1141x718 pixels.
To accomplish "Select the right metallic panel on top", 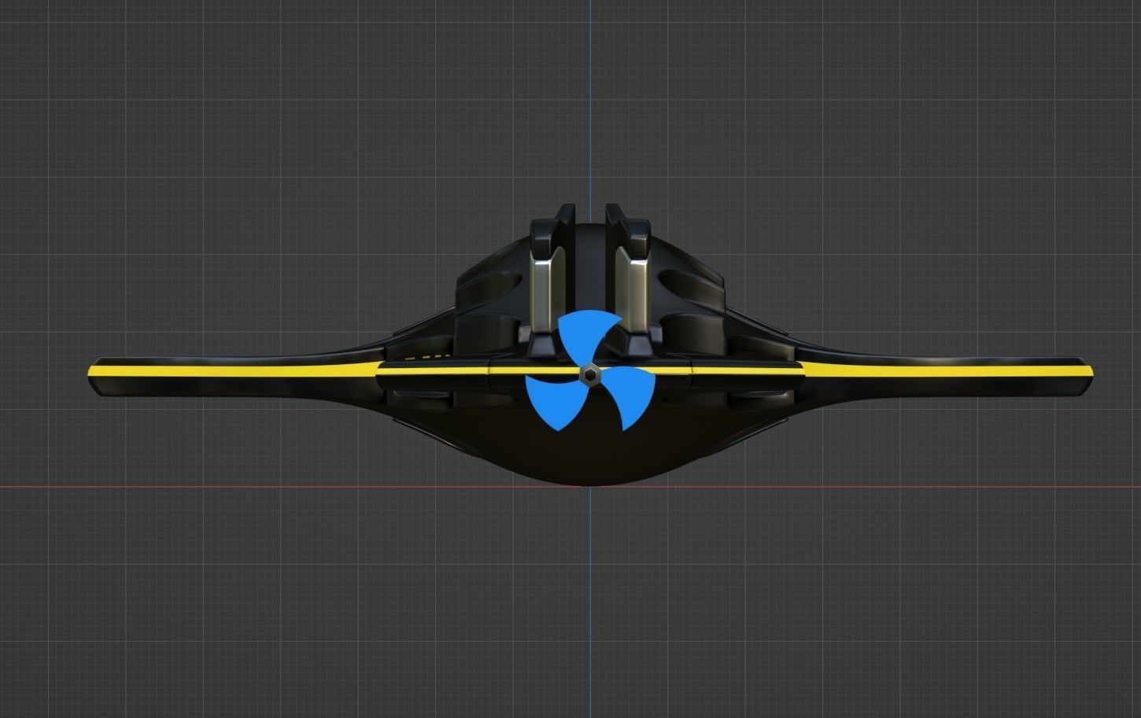I will [x=633, y=289].
